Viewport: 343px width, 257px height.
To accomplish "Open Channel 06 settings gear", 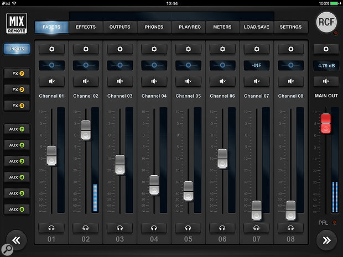I will click(x=222, y=49).
